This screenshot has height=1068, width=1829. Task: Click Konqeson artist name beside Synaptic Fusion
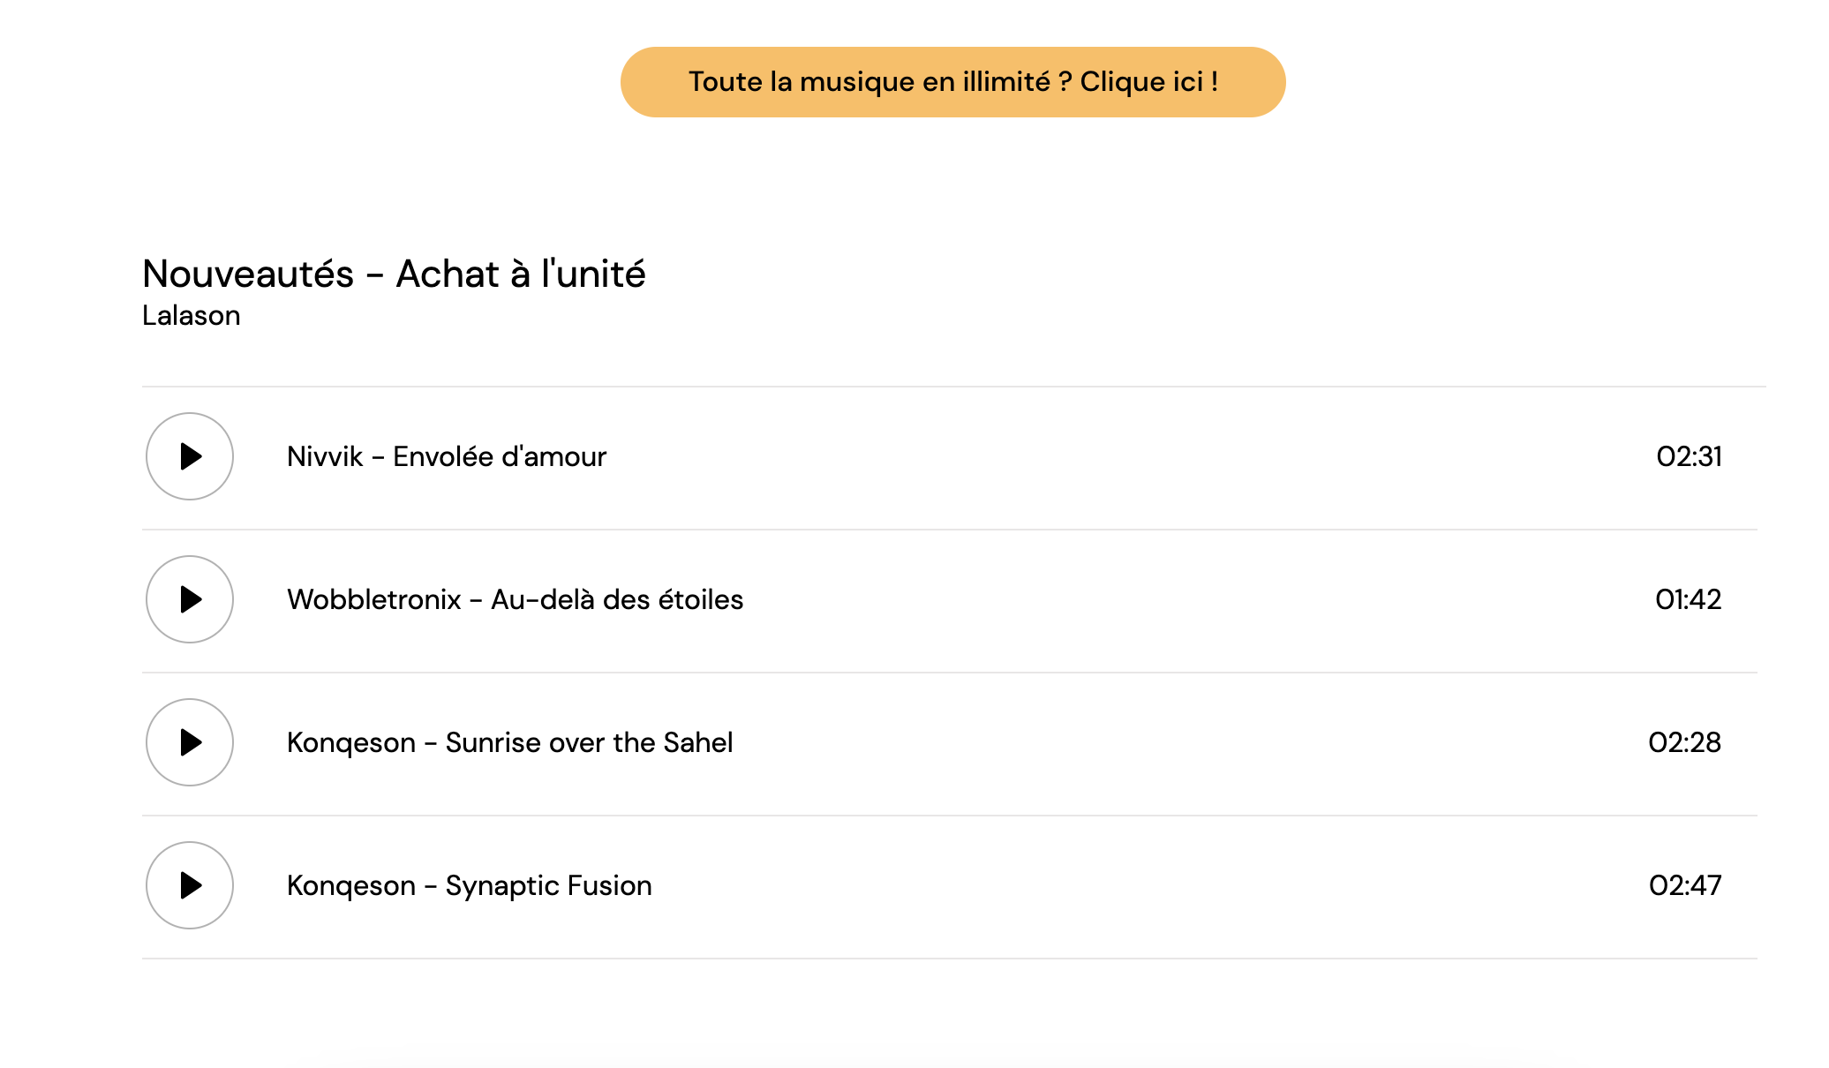point(350,885)
